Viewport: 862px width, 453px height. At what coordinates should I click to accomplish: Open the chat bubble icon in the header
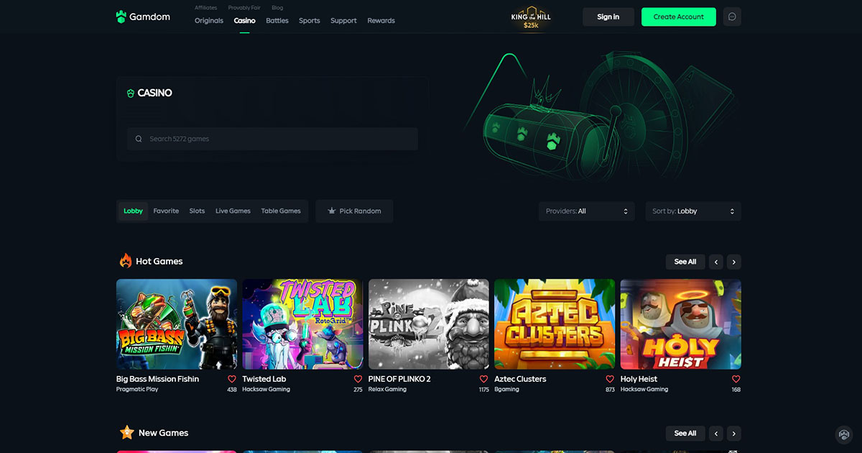(x=732, y=17)
